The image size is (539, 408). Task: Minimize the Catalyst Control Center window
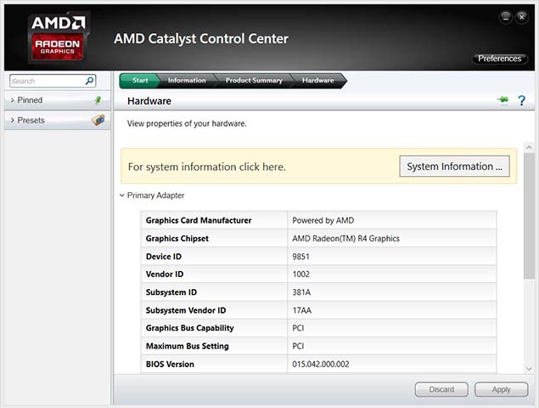(506, 17)
